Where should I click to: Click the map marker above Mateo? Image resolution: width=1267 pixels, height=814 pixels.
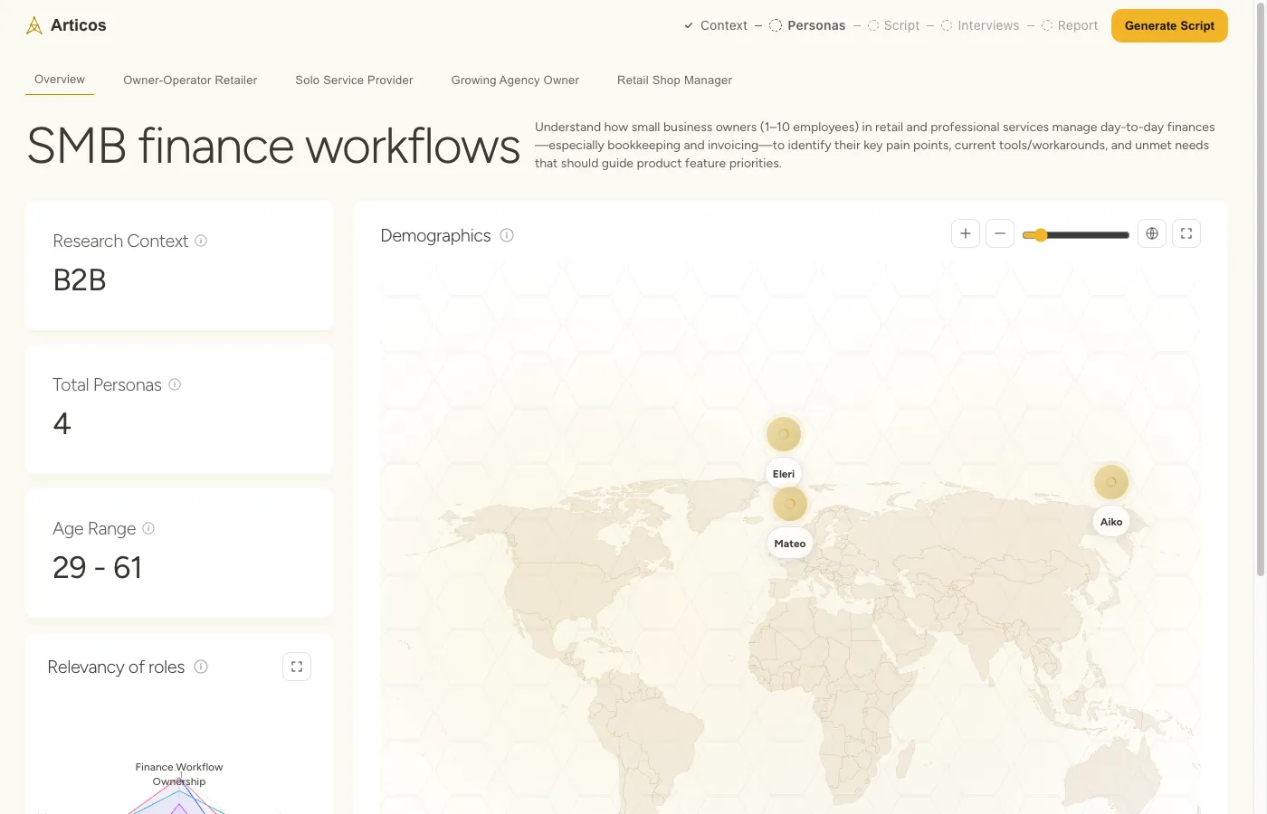790,504
